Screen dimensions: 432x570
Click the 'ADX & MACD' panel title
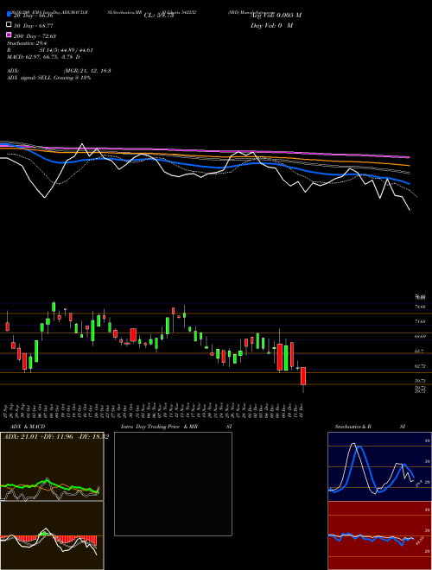28,427
